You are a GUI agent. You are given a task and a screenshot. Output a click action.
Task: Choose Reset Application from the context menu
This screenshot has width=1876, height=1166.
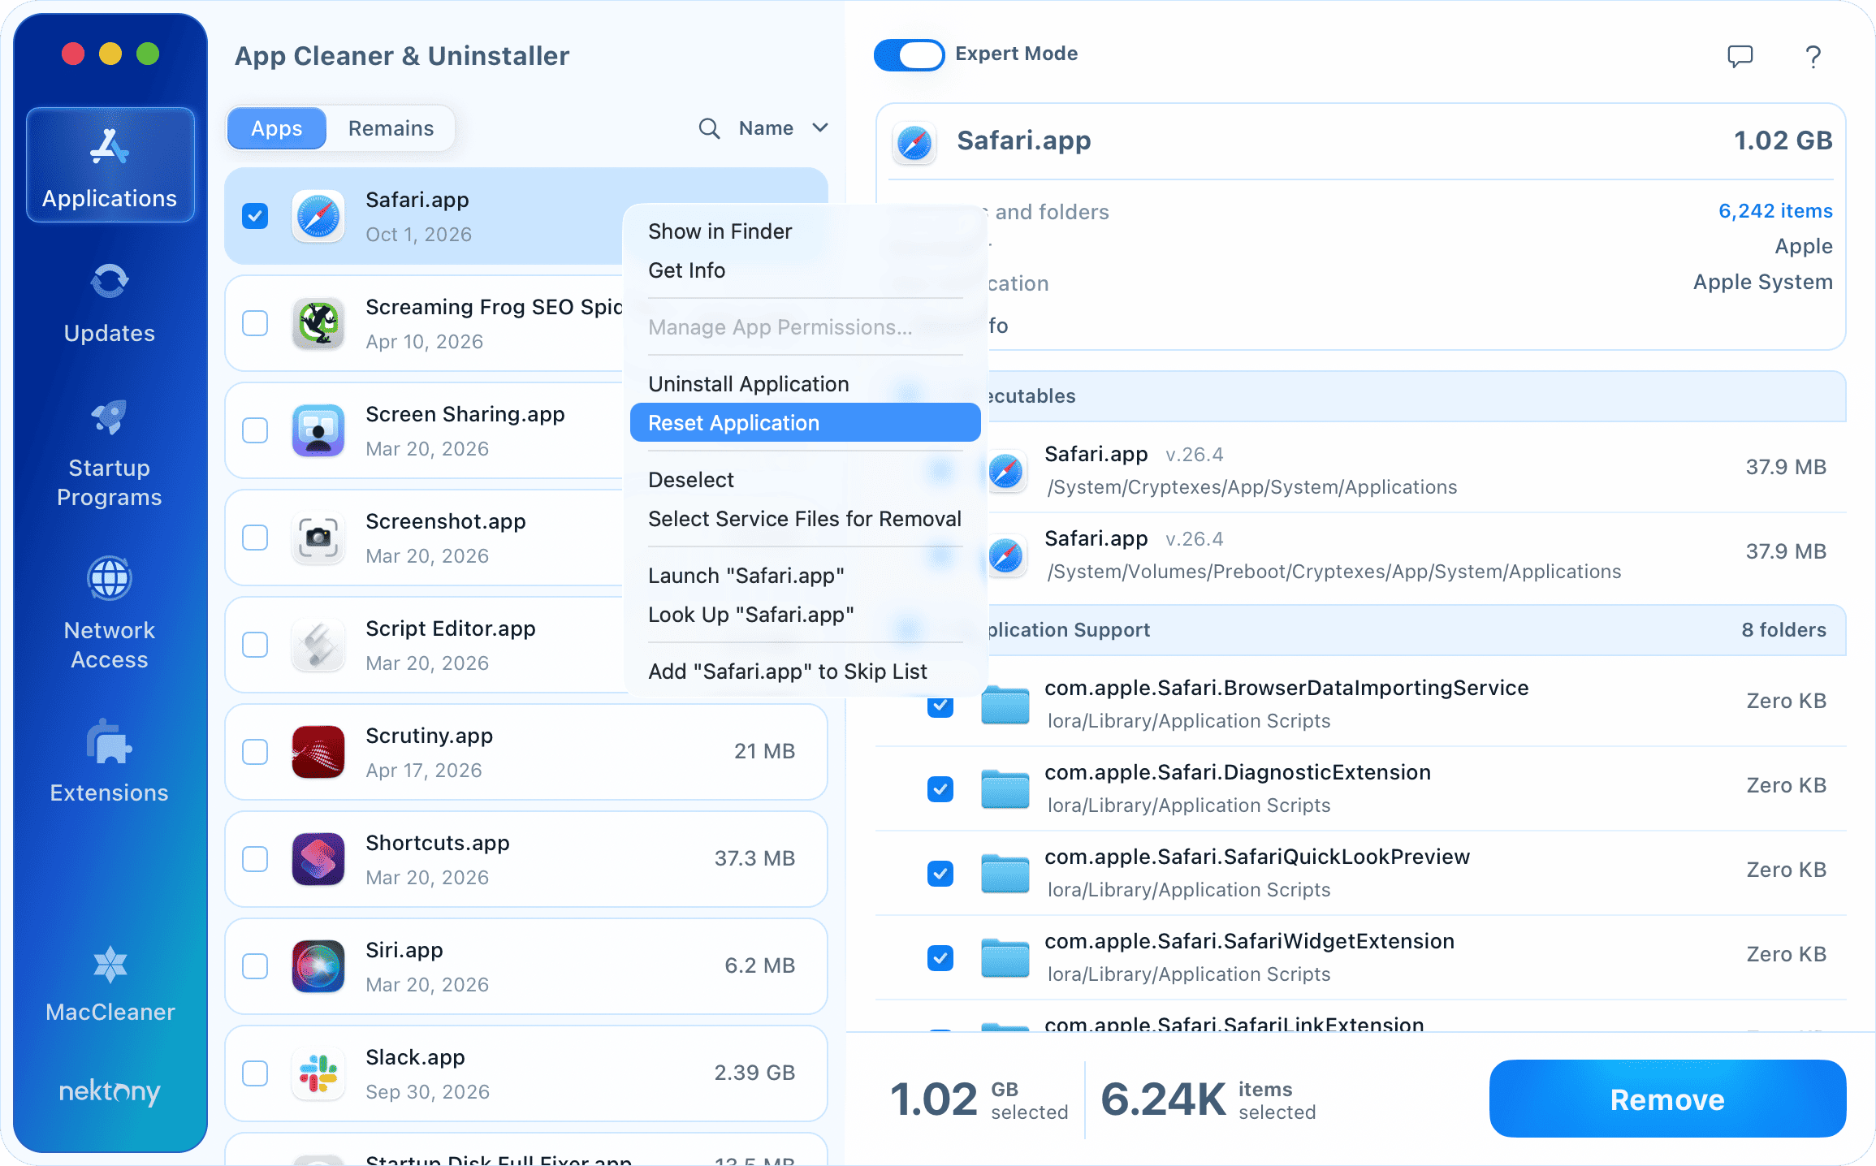pos(805,423)
